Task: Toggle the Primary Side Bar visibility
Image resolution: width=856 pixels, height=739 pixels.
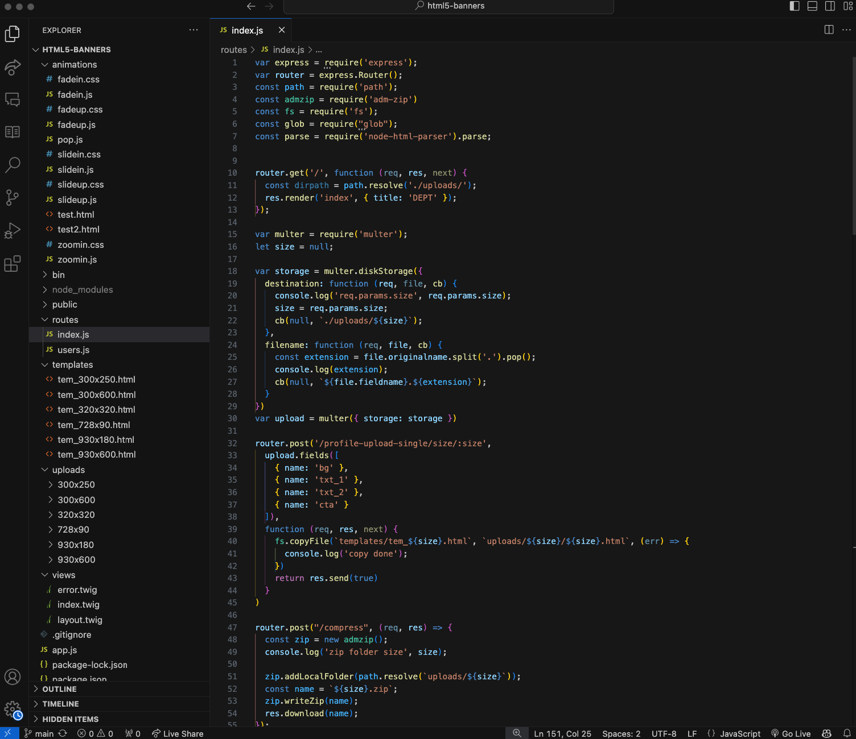Action: pos(795,6)
